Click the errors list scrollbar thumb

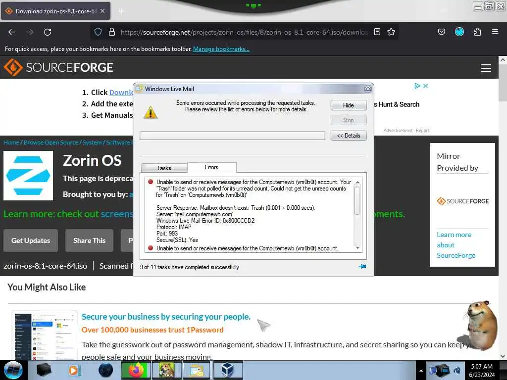[357, 200]
